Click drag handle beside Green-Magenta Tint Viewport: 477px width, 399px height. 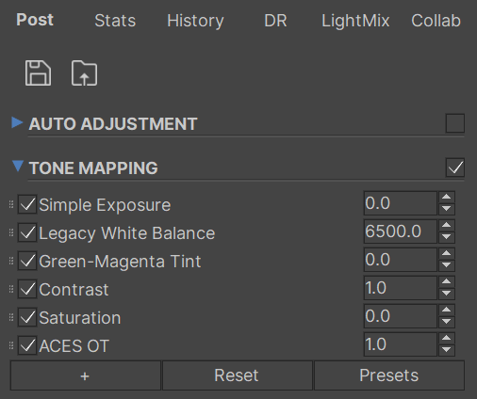[x=11, y=261]
